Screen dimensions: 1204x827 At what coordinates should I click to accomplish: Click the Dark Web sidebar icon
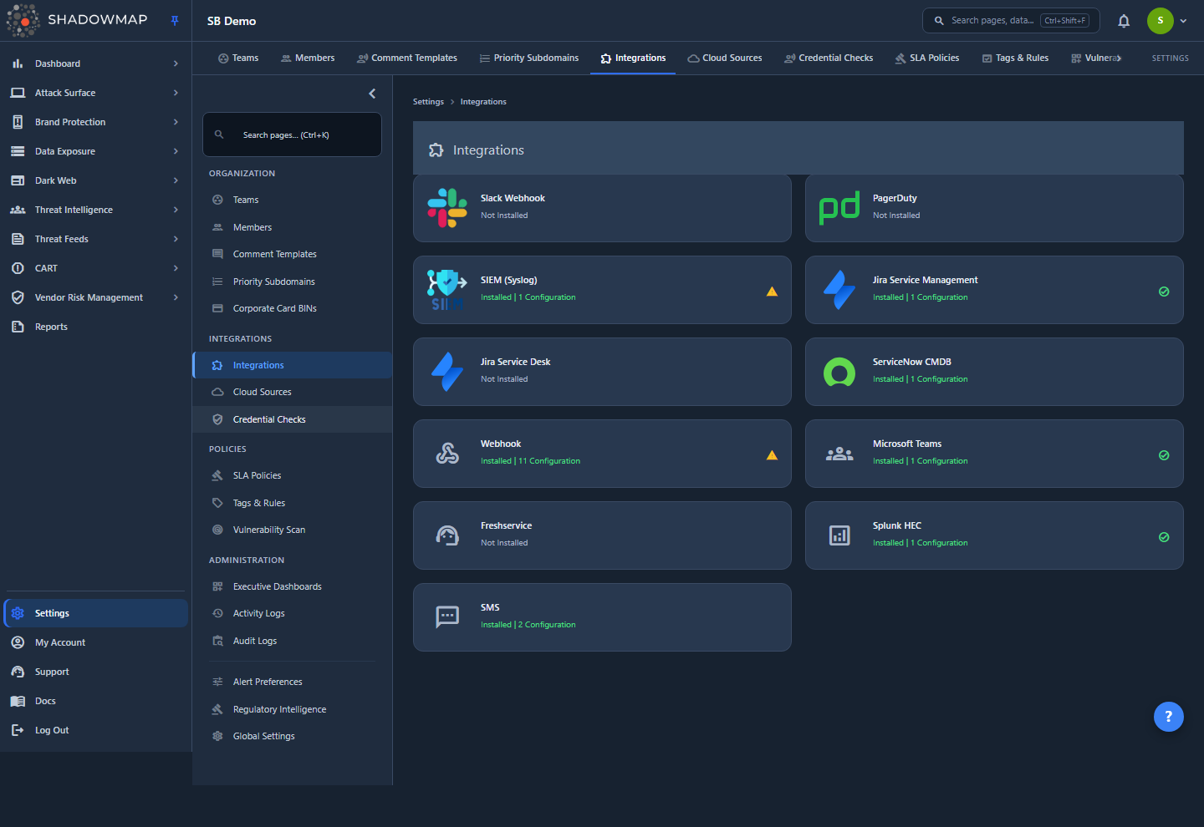[x=18, y=180]
